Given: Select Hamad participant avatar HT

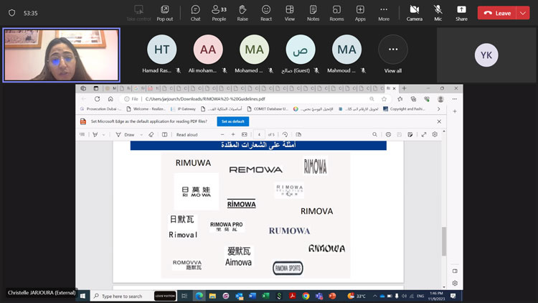Looking at the screenshot, I should (161, 50).
